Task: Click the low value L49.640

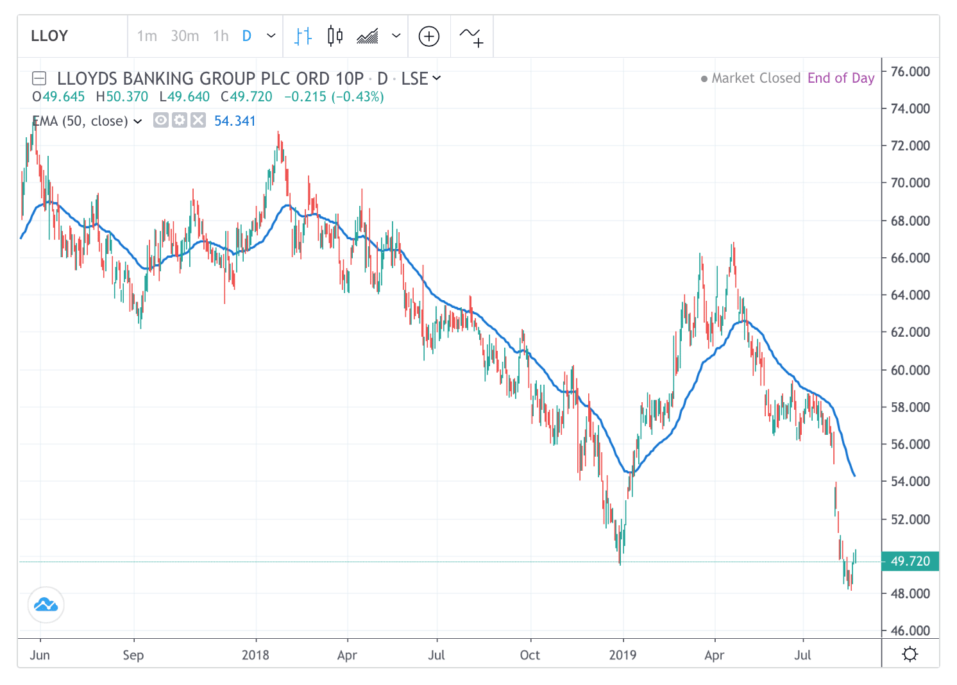Action: pyautogui.click(x=185, y=97)
